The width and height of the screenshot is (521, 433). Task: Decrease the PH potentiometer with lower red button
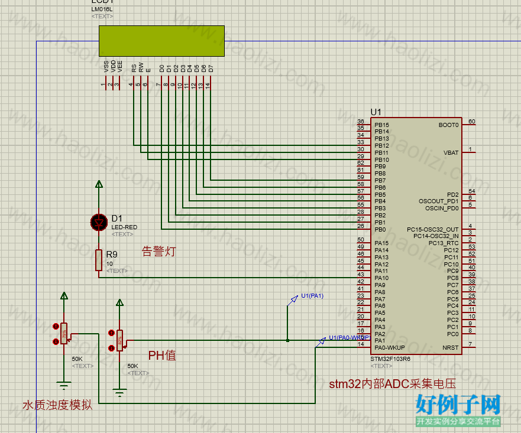pyautogui.click(x=112, y=348)
